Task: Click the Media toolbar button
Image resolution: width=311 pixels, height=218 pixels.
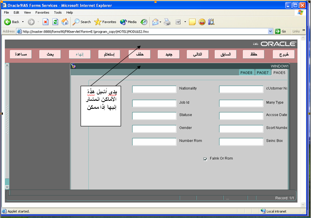Action: [x=128, y=22]
